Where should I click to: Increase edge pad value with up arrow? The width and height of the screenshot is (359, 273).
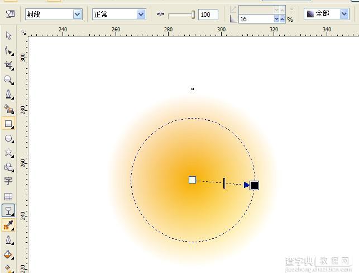tap(283, 19)
